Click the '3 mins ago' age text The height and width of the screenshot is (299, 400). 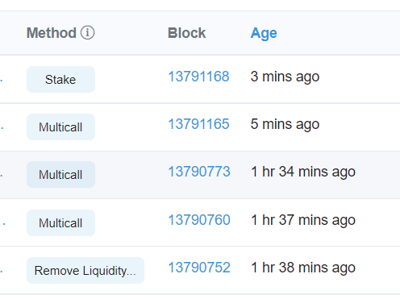pyautogui.click(x=285, y=77)
